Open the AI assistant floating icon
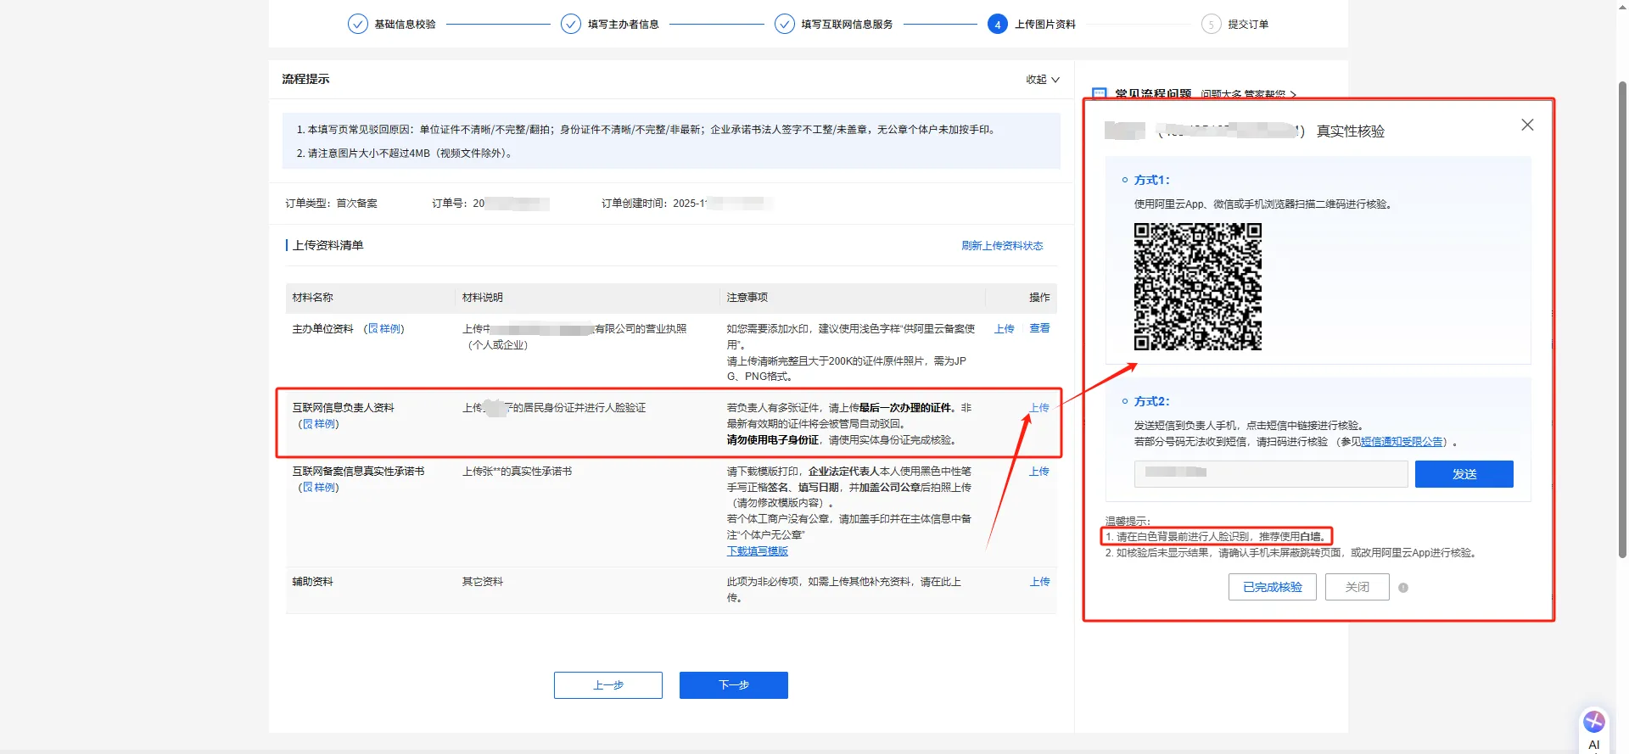 coord(1593,722)
